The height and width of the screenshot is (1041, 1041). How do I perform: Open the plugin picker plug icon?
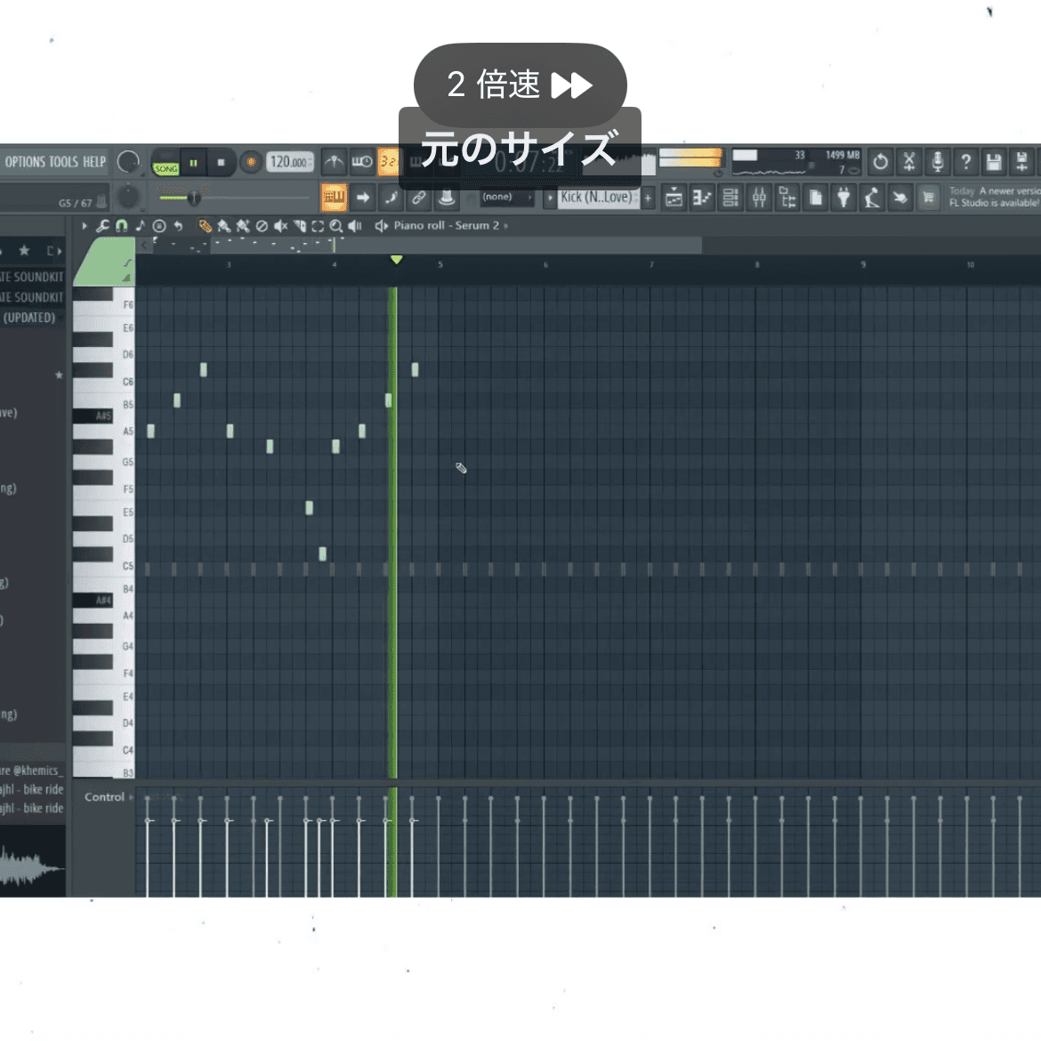843,198
